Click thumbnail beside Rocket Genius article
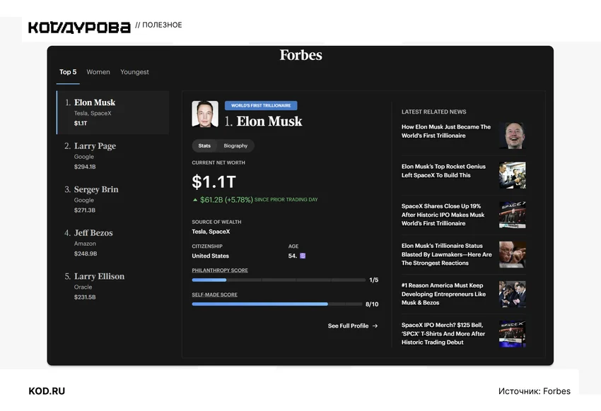Viewport: 601px width, 411px height. (x=513, y=175)
